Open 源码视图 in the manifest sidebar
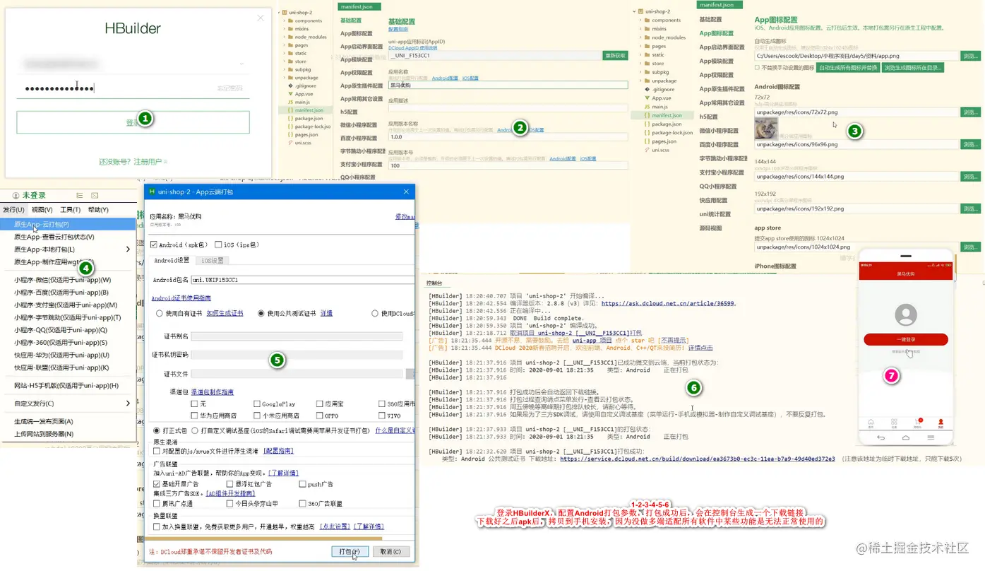The width and height of the screenshot is (985, 571). click(x=710, y=228)
